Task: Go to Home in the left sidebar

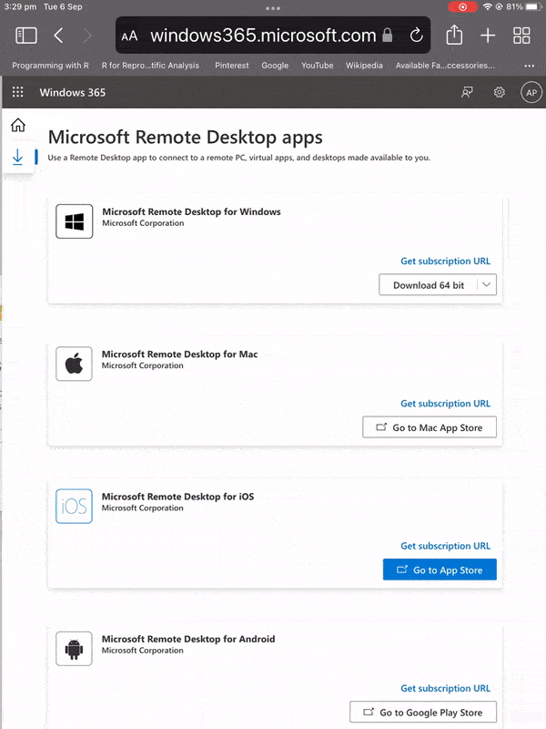Action: coord(17,126)
